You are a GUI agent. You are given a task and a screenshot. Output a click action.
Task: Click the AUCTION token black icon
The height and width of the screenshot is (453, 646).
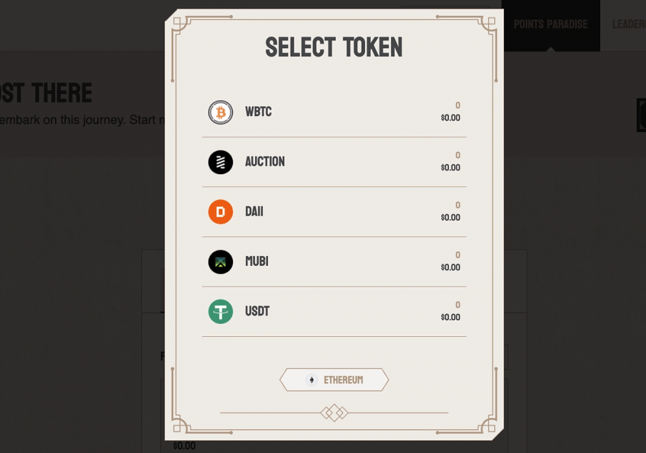(220, 162)
